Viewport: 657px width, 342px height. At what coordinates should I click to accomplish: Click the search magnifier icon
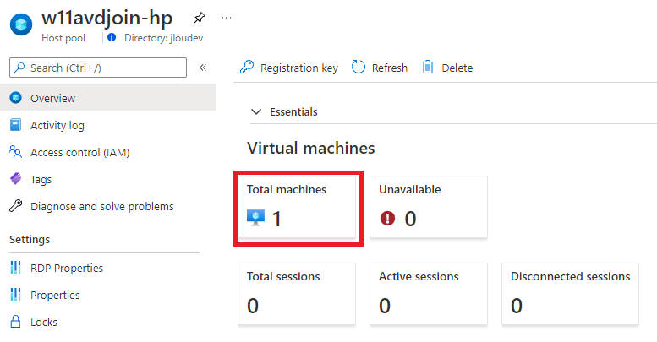tap(19, 68)
